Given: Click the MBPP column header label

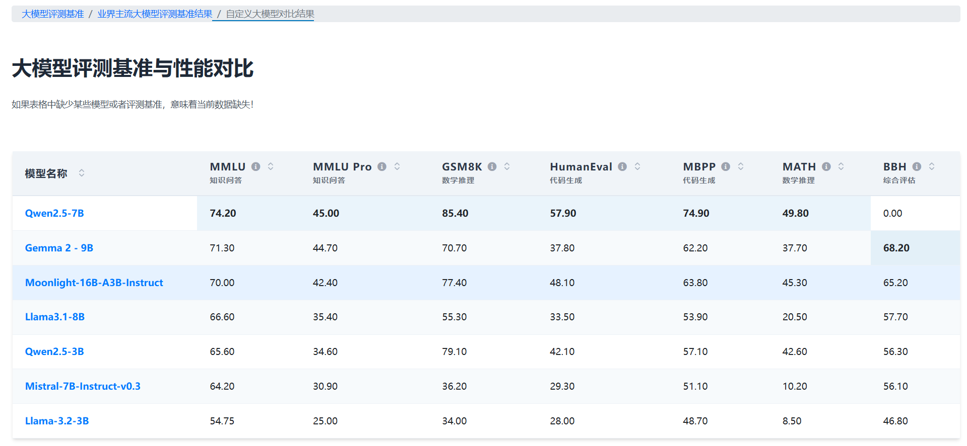Looking at the screenshot, I should (699, 167).
